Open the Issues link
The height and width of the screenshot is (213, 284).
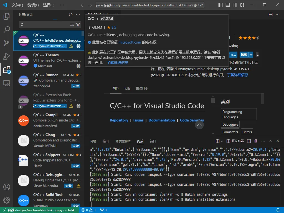pyautogui.click(x=138, y=120)
